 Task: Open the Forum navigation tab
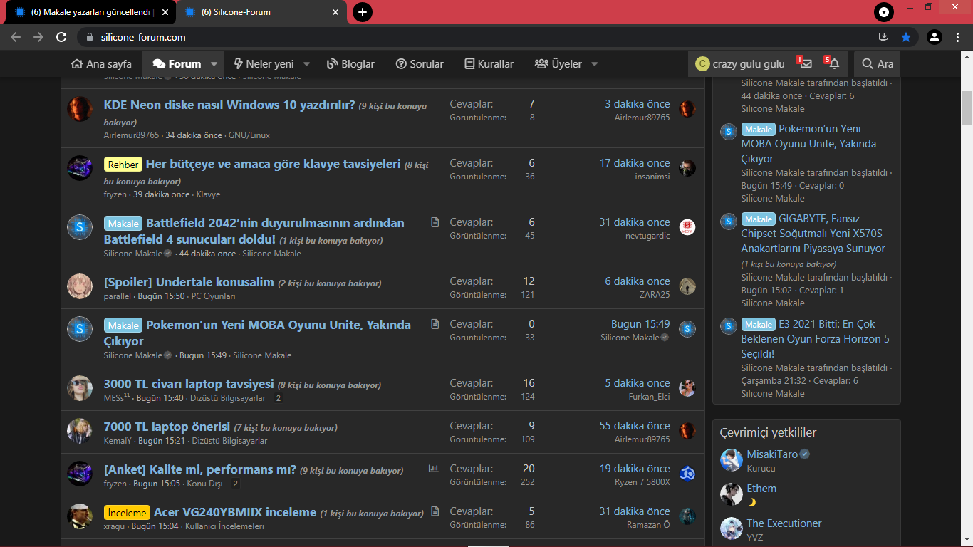[x=176, y=63]
